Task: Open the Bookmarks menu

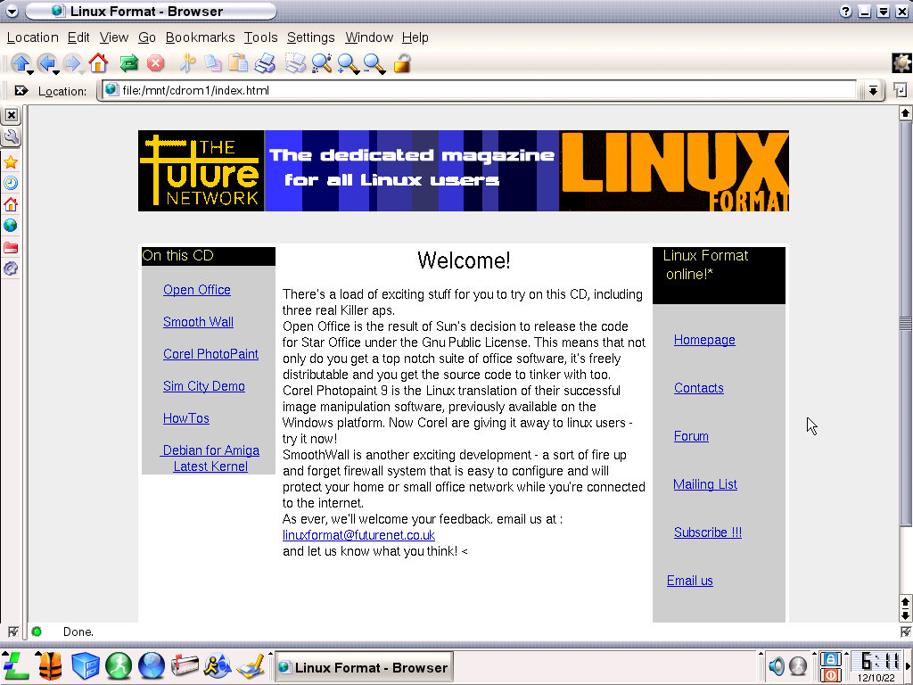Action: pyautogui.click(x=200, y=37)
